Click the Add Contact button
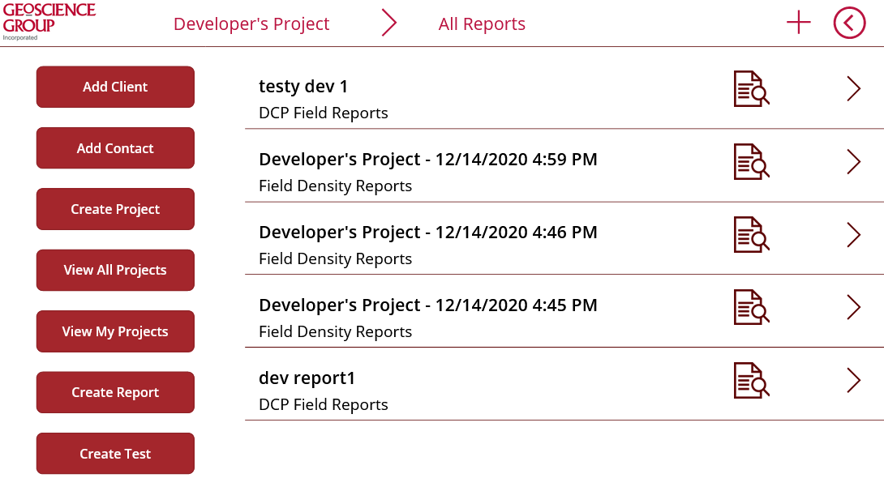The image size is (884, 491). [x=116, y=148]
